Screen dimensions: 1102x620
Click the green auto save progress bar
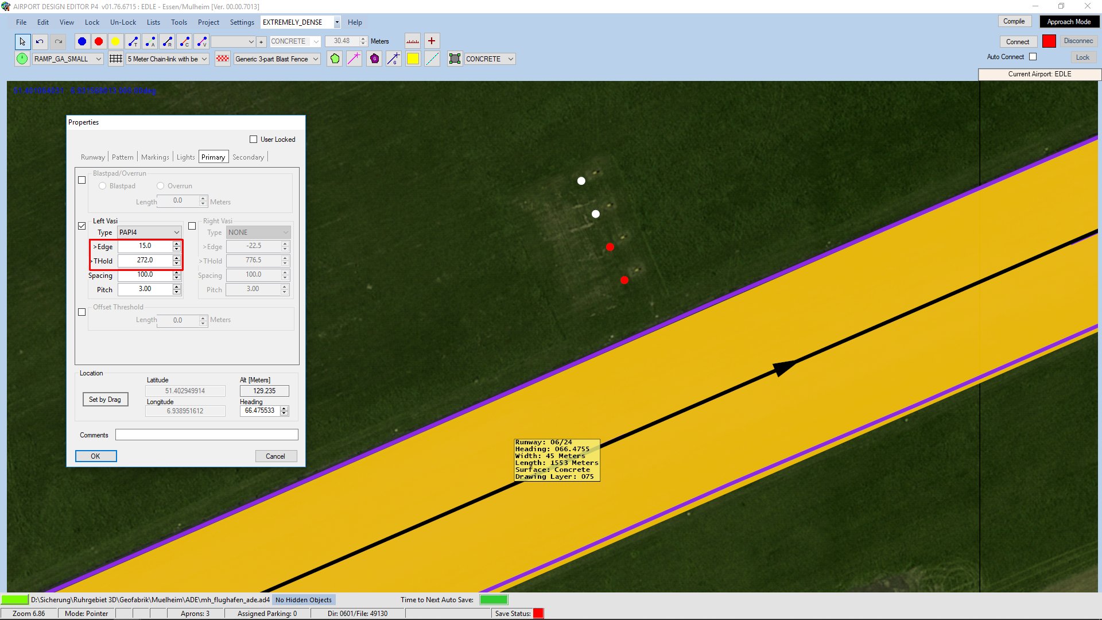click(x=494, y=600)
